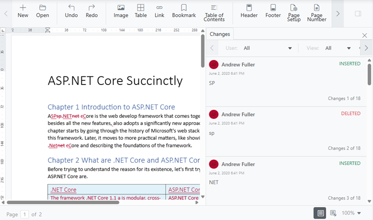Open Page Setup options
Screen dimensions: 373x220
(x=294, y=13)
